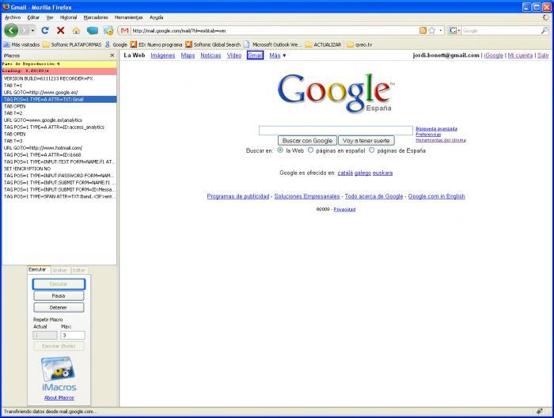Click the Voy a tener suerte button
554x418 pixels.
[366, 141]
